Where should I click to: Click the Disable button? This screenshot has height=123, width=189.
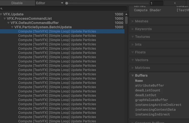tap(17, 3)
